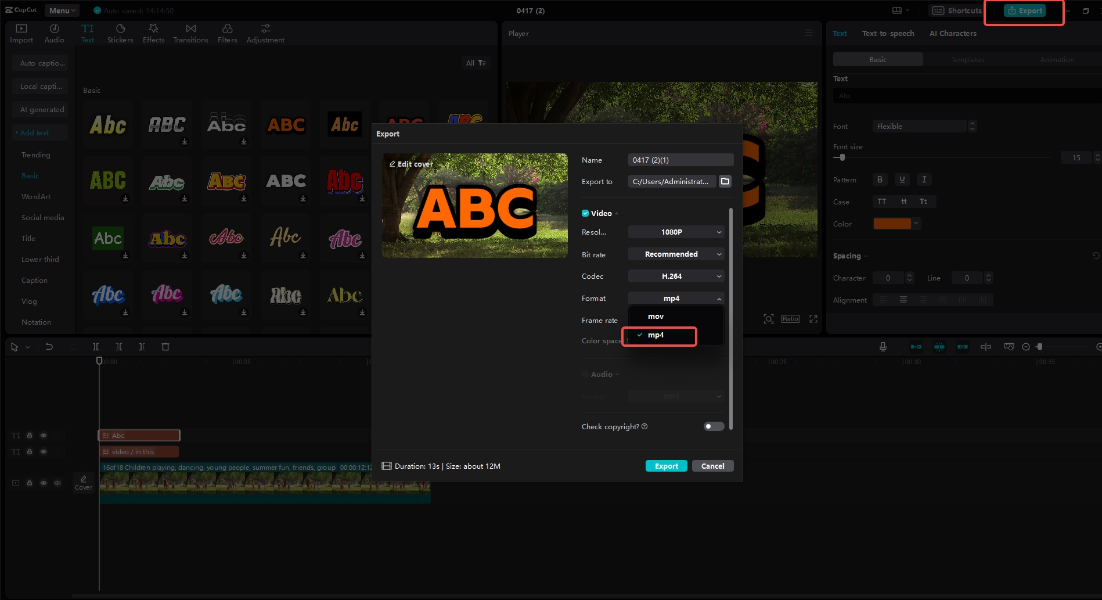Delete selection using the trash icon
The width and height of the screenshot is (1102, 600).
(x=165, y=346)
